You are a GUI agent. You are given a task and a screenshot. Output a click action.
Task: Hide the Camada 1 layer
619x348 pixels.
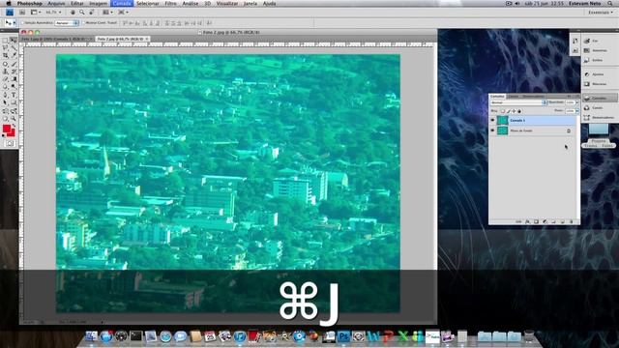click(492, 120)
